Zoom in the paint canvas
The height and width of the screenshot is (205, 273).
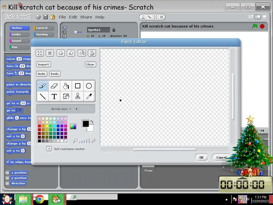94,141
